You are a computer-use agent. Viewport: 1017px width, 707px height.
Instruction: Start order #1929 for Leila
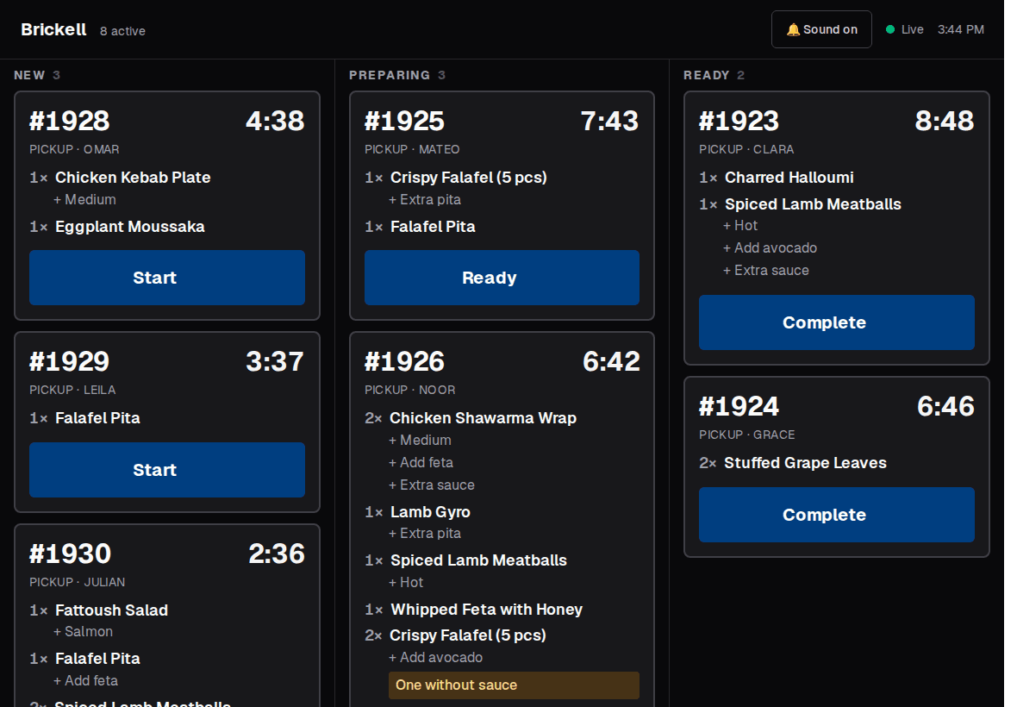coord(166,470)
